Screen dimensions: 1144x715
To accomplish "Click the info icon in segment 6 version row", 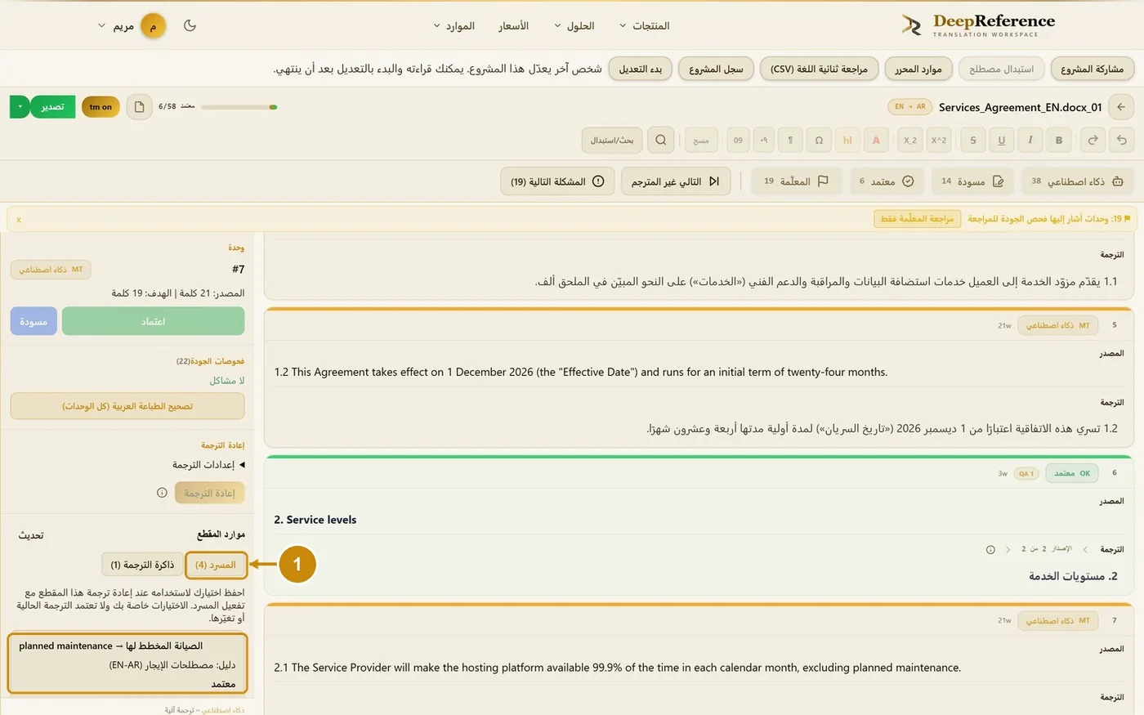I will (990, 550).
